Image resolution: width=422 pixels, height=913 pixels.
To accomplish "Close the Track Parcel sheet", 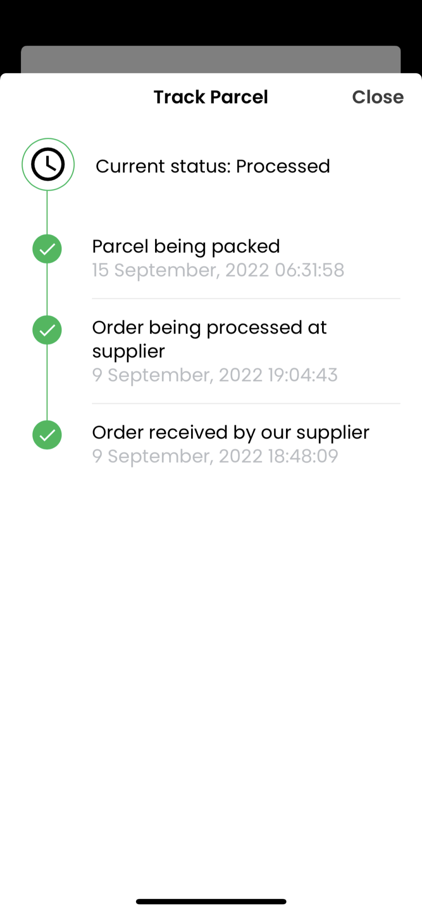I will 378,97.
